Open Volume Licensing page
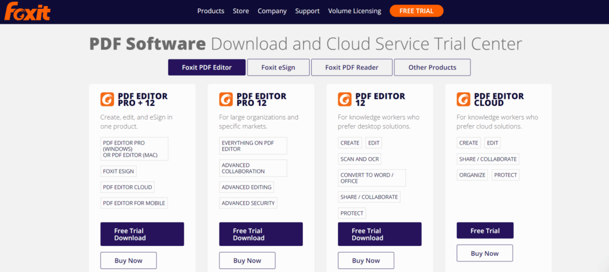This screenshot has height=272, width=609. [354, 11]
